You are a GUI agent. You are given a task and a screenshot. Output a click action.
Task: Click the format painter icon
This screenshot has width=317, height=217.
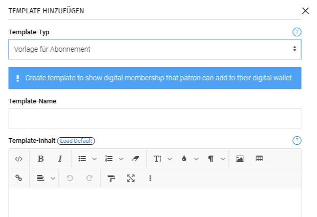click(x=111, y=178)
